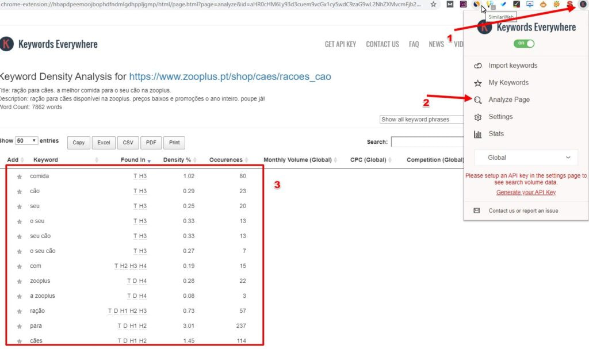Viewport: 589px width, 349px height.
Task: Click occurrences value 237
Action: pyautogui.click(x=241, y=326)
